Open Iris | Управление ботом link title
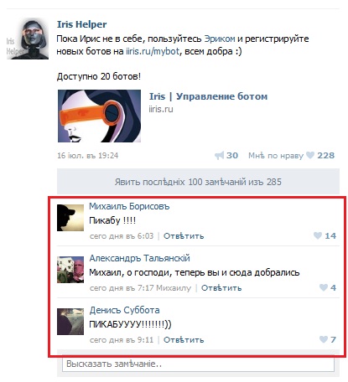348x382 pixels. [x=208, y=96]
